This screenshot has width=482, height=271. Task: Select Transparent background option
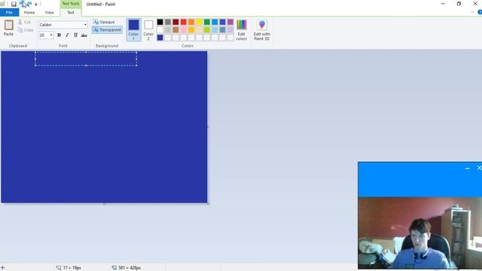point(107,30)
